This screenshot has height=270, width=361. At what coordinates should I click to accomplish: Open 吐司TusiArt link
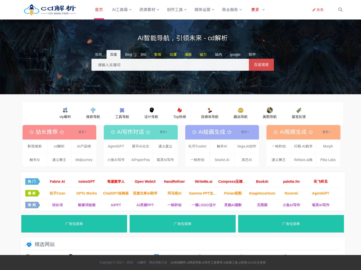coord(197,146)
